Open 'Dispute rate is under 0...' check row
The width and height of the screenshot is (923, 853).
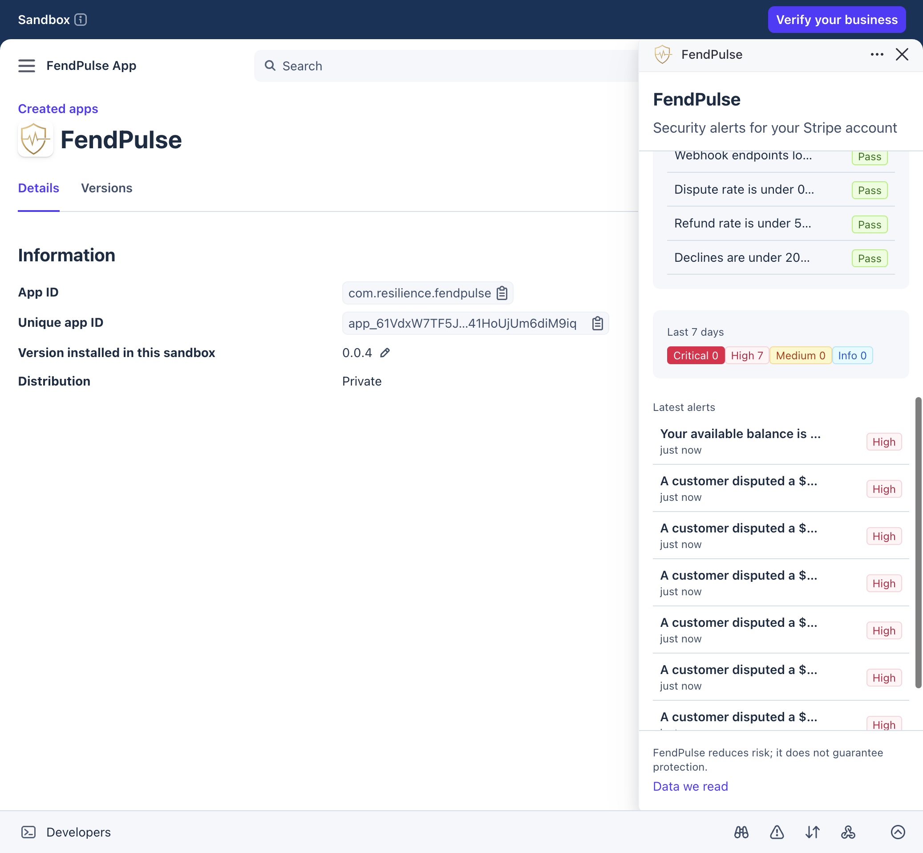tap(781, 190)
